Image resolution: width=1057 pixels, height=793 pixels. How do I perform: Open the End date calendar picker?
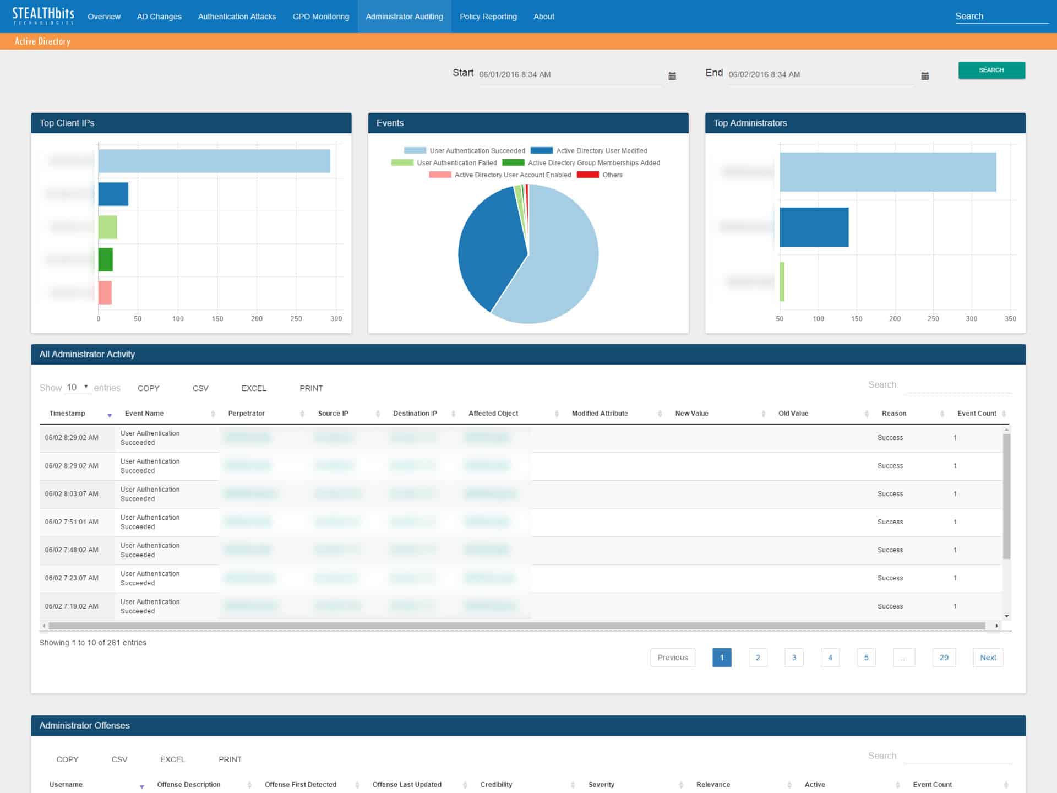coord(925,76)
